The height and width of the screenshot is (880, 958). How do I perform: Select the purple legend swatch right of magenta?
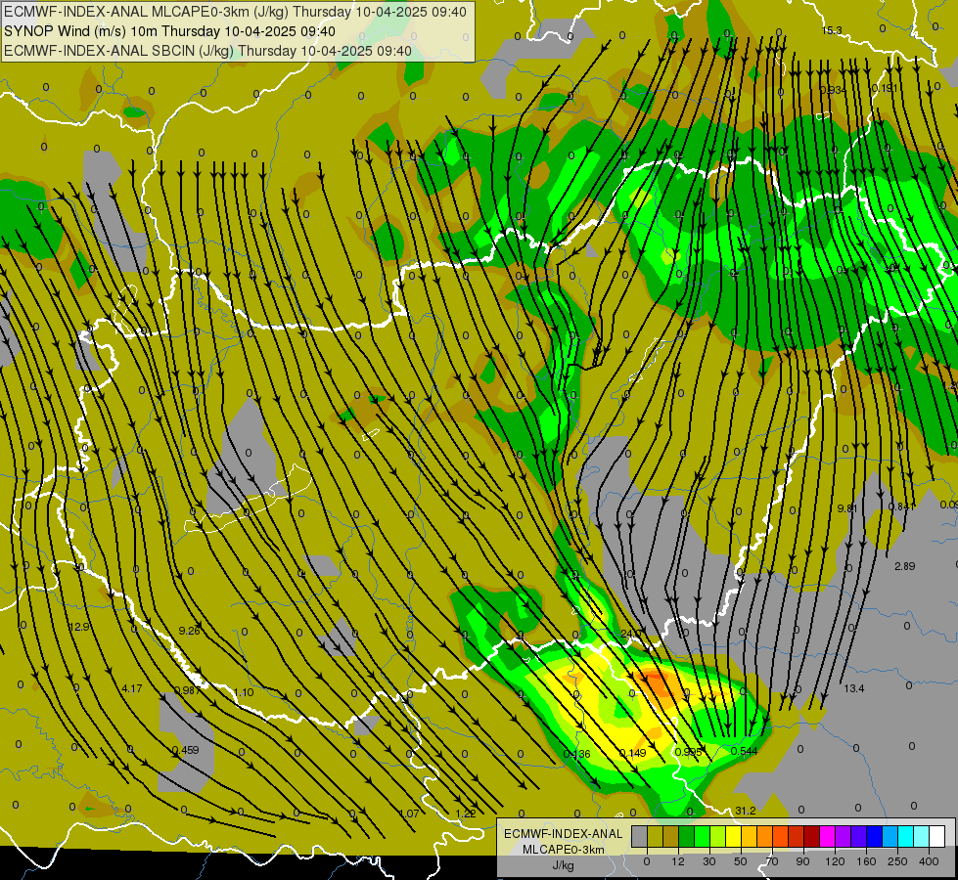point(844,836)
